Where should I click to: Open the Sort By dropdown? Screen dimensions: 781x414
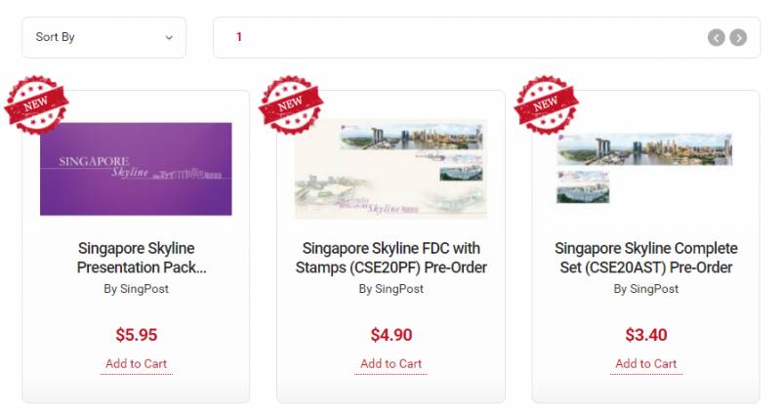tap(104, 37)
